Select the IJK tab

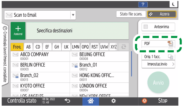tap(66, 47)
